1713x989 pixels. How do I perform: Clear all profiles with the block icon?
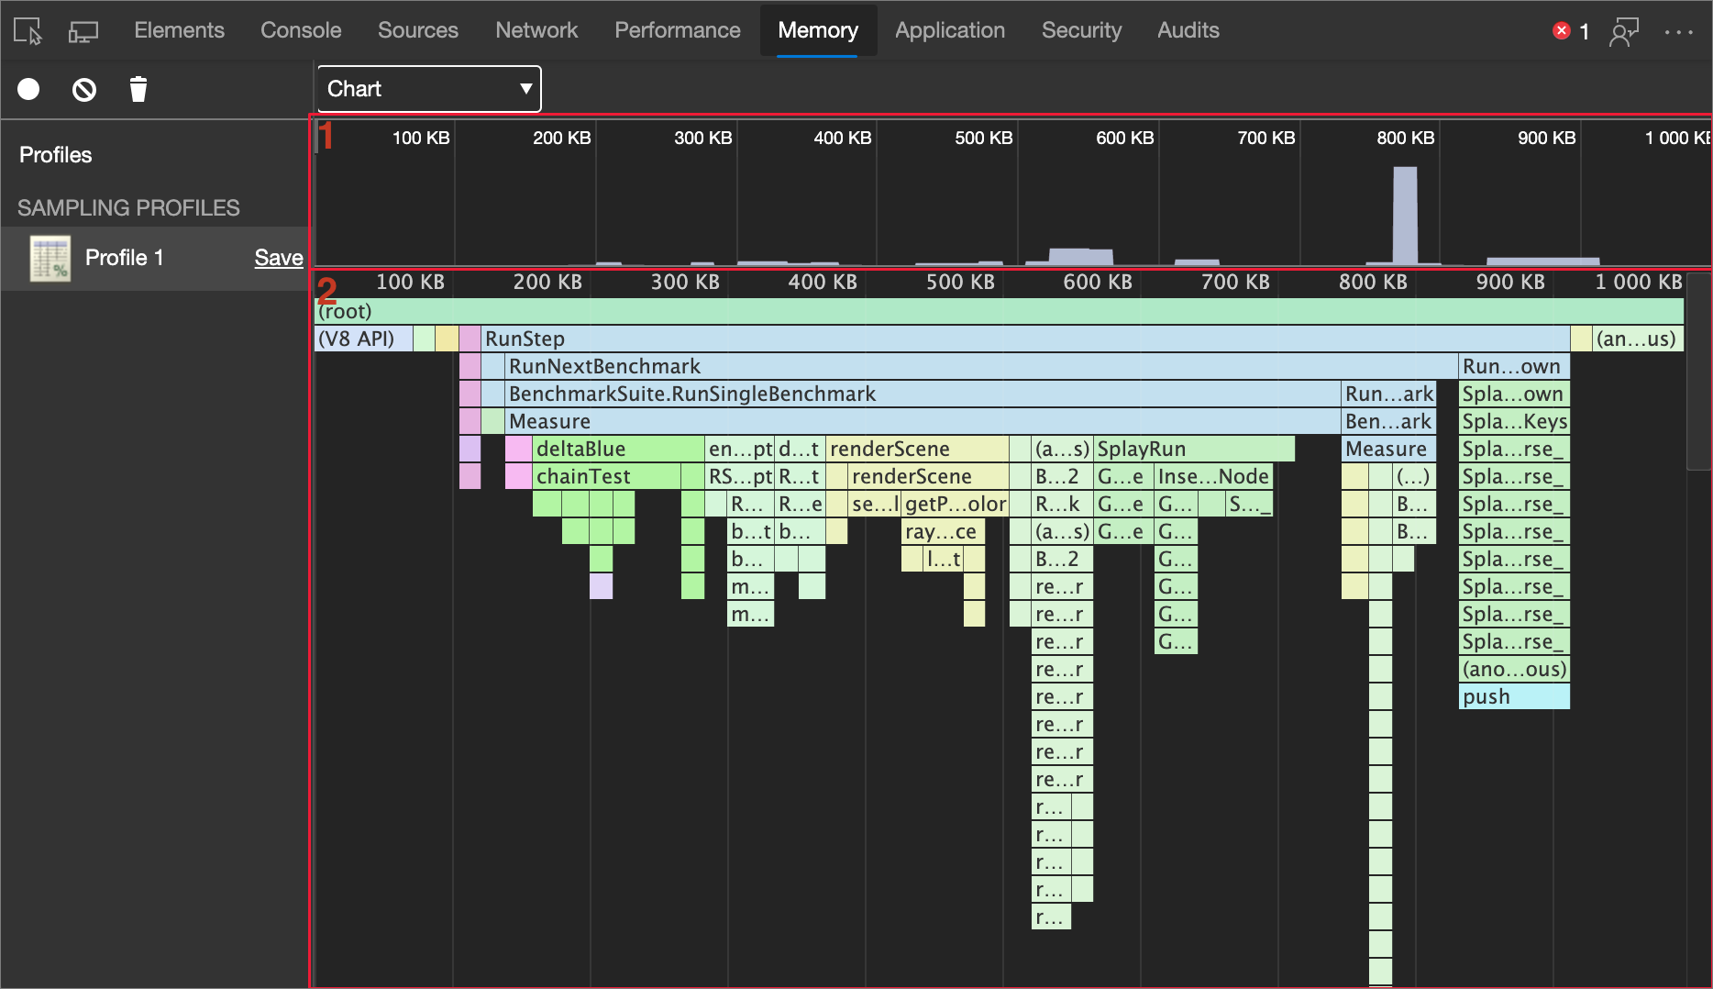(x=83, y=89)
